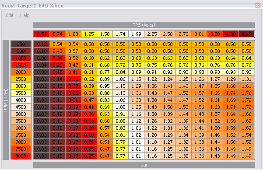Image resolution: width=263 pixels, height=170 pixels.
Task: Select cell 0.89 in the 2000 RPM row
Action: point(137,72)
